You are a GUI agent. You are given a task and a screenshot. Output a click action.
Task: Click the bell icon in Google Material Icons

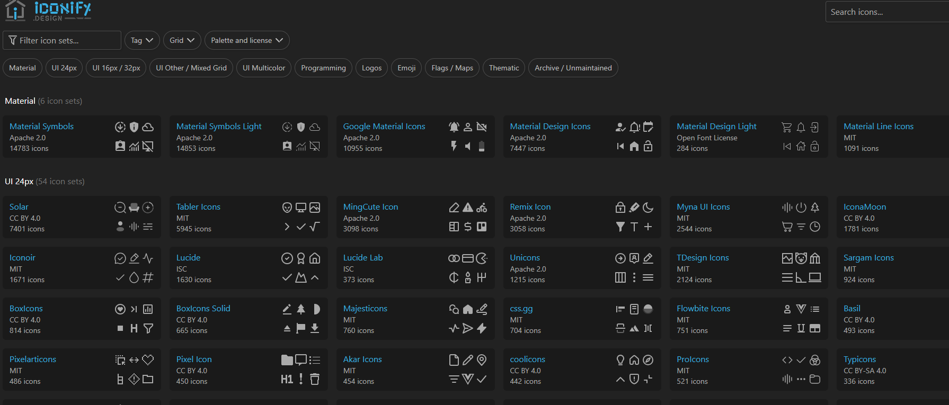tap(454, 127)
